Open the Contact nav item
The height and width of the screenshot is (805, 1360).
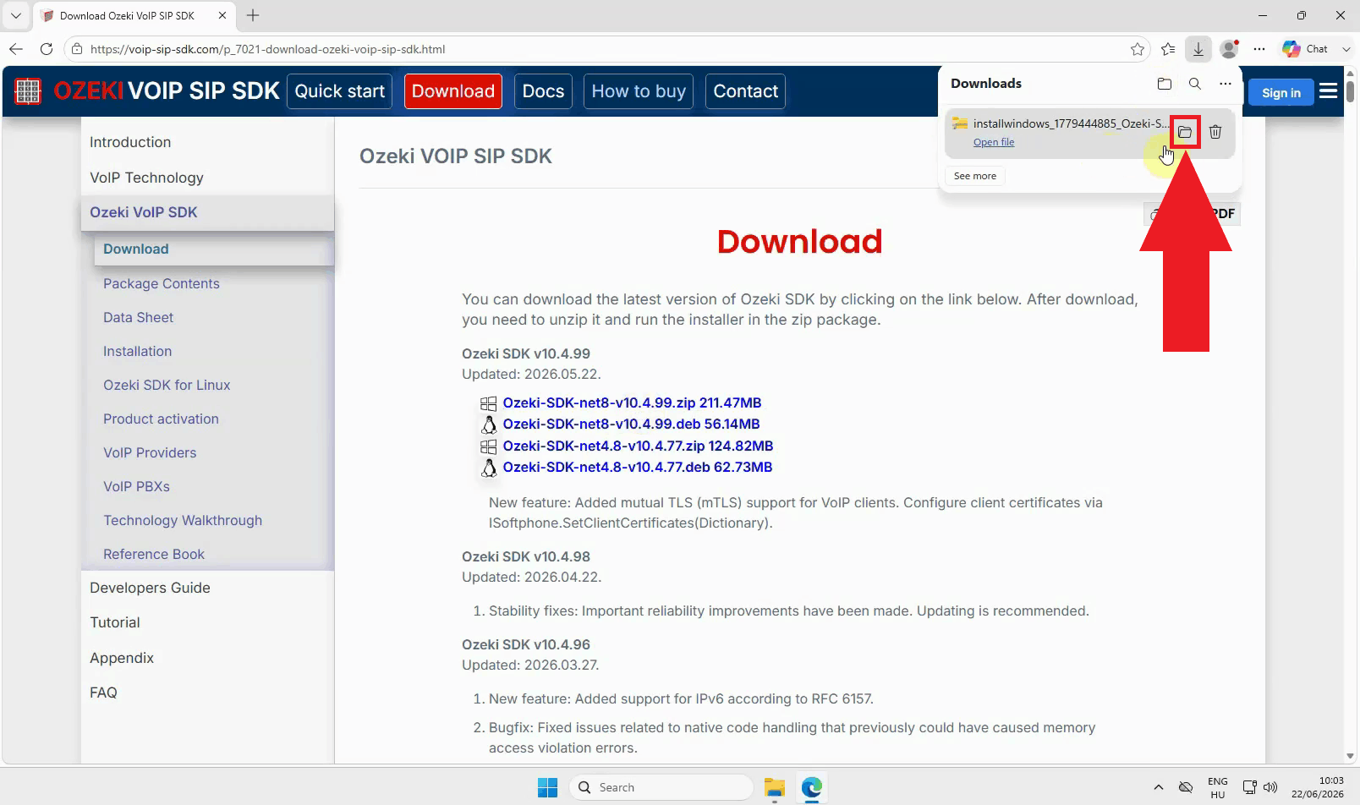745,91
